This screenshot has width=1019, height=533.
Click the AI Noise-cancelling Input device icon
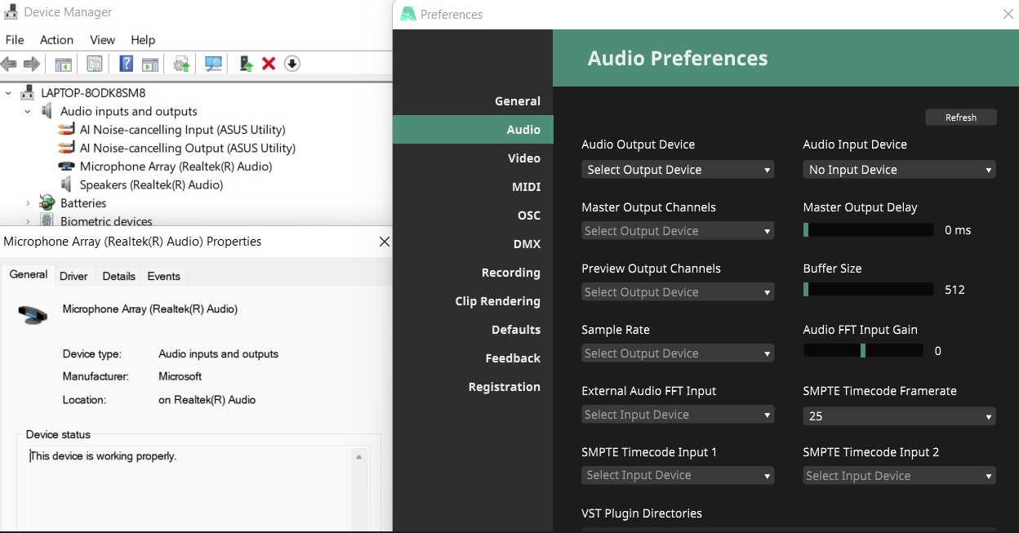click(x=67, y=130)
